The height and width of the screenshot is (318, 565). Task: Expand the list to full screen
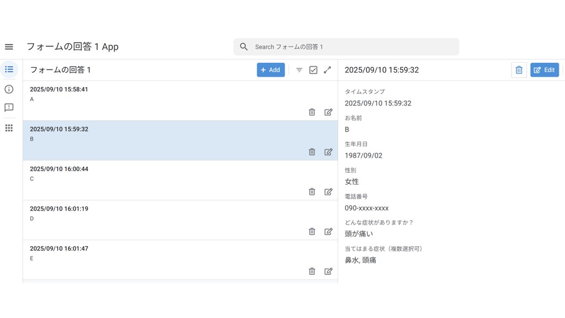click(x=327, y=70)
